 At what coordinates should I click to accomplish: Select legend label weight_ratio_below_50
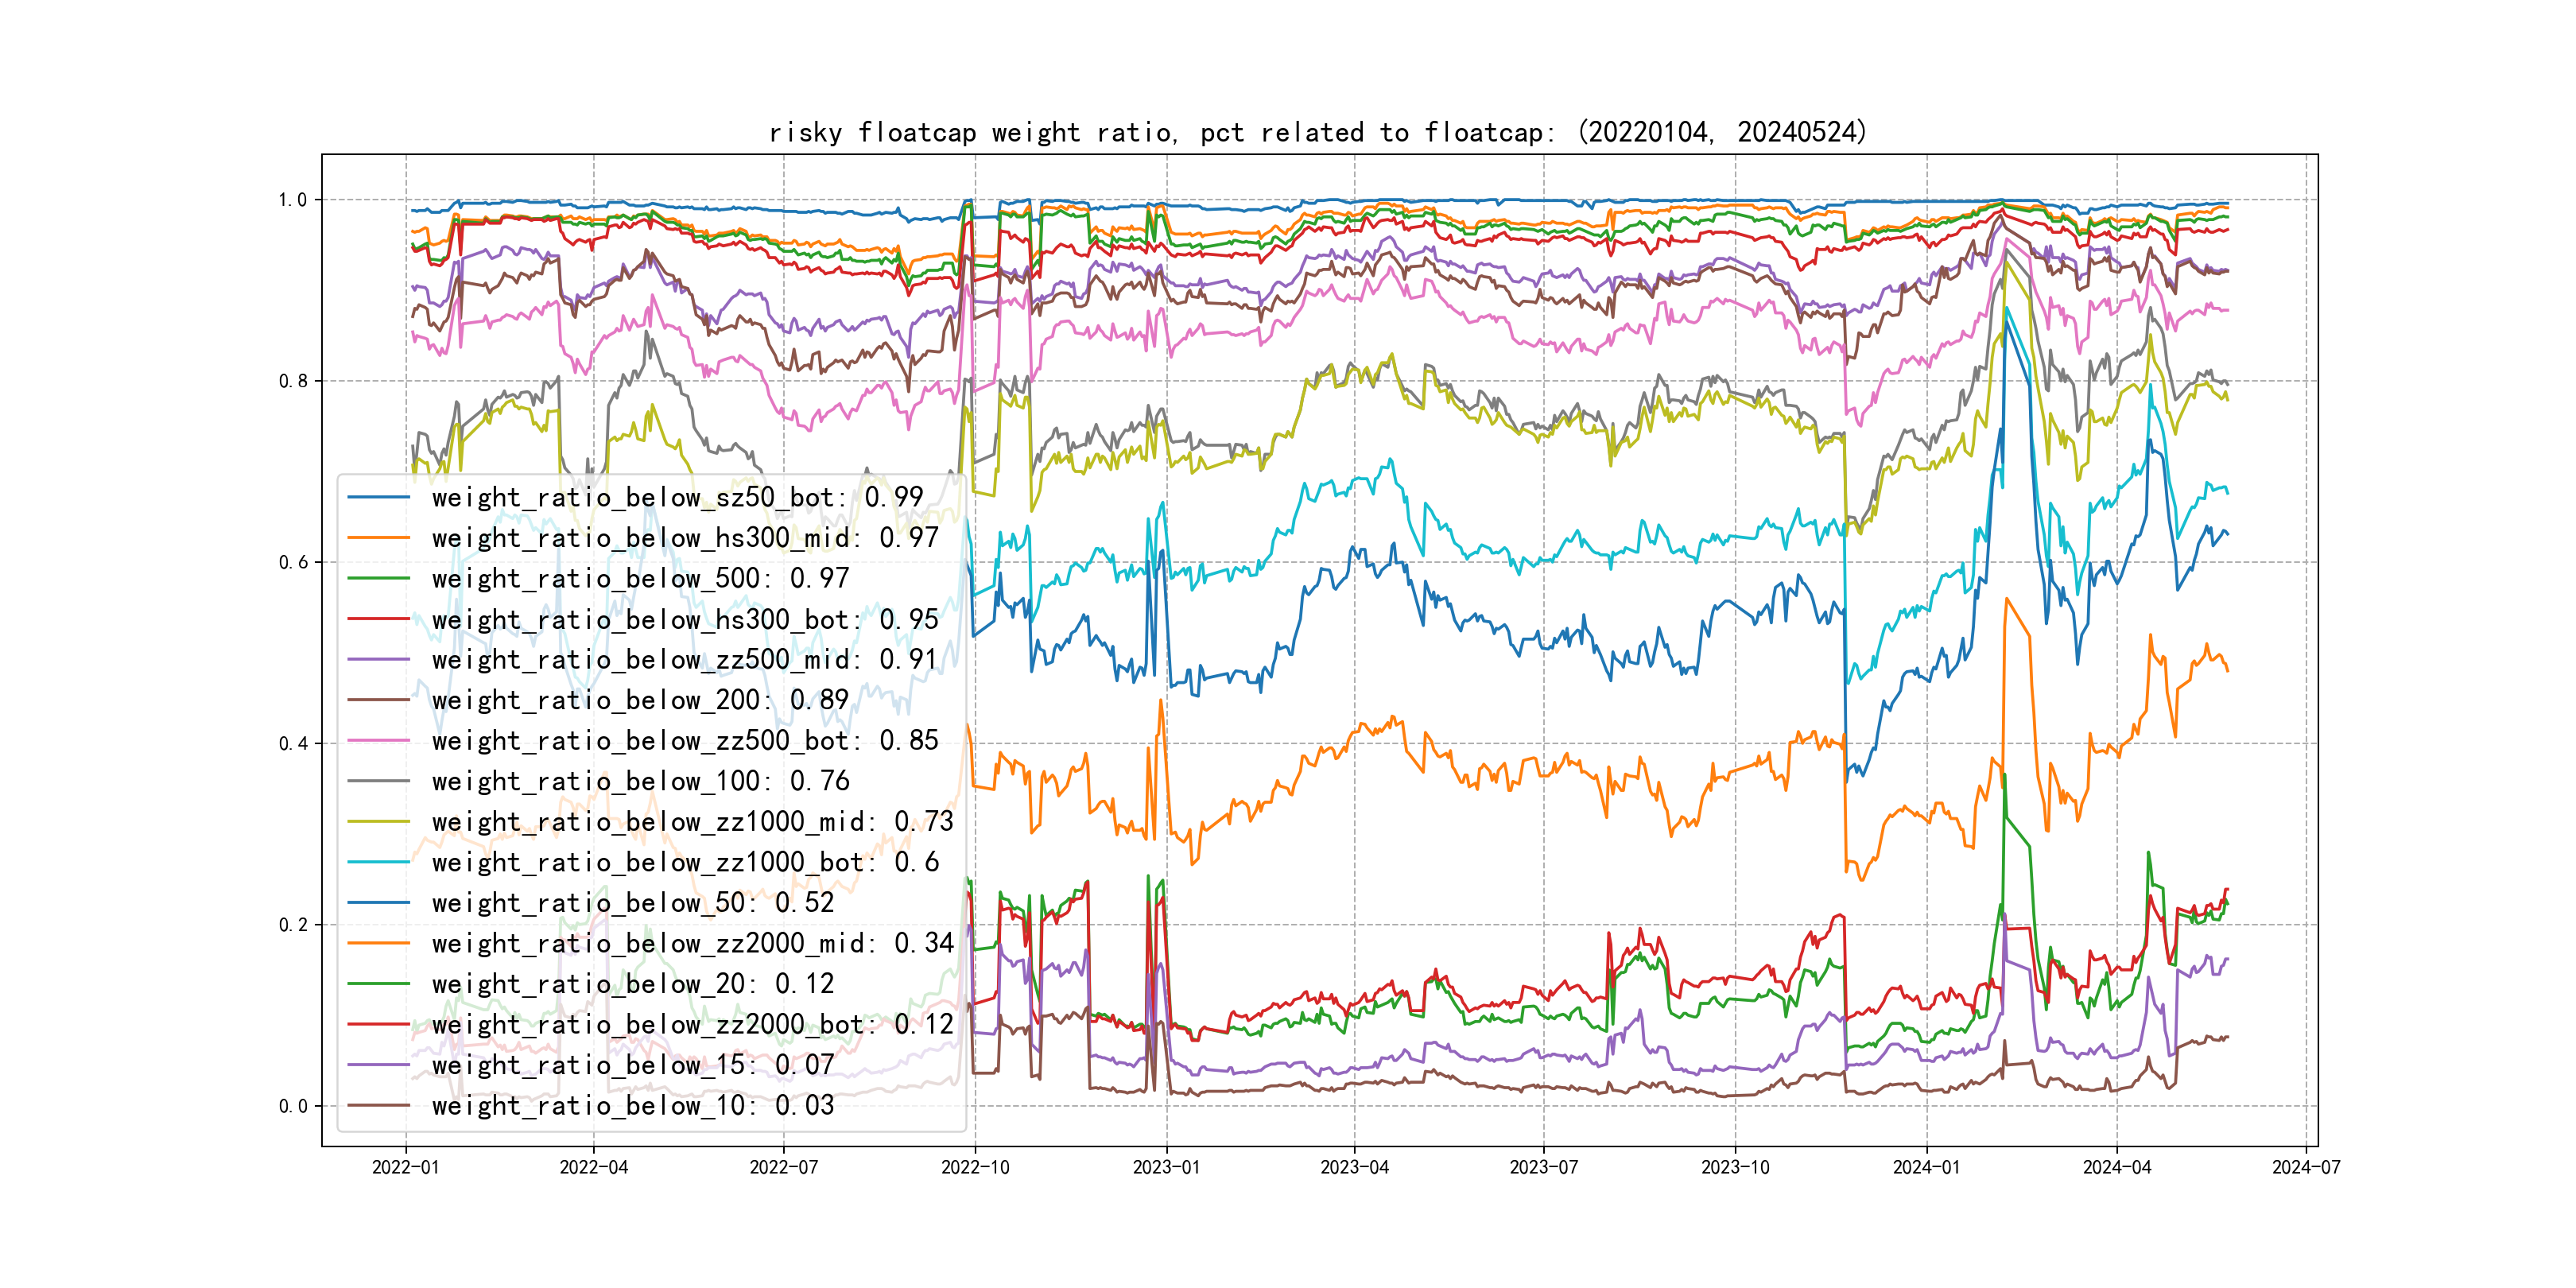click(x=632, y=903)
